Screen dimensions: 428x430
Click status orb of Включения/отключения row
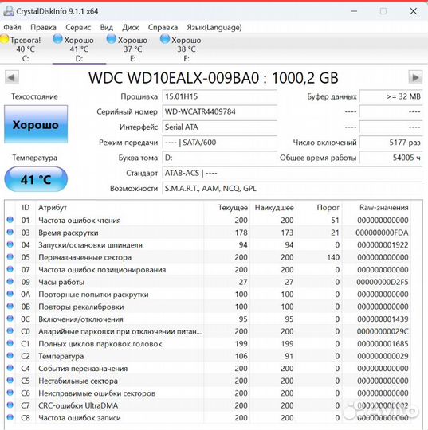[10, 319]
